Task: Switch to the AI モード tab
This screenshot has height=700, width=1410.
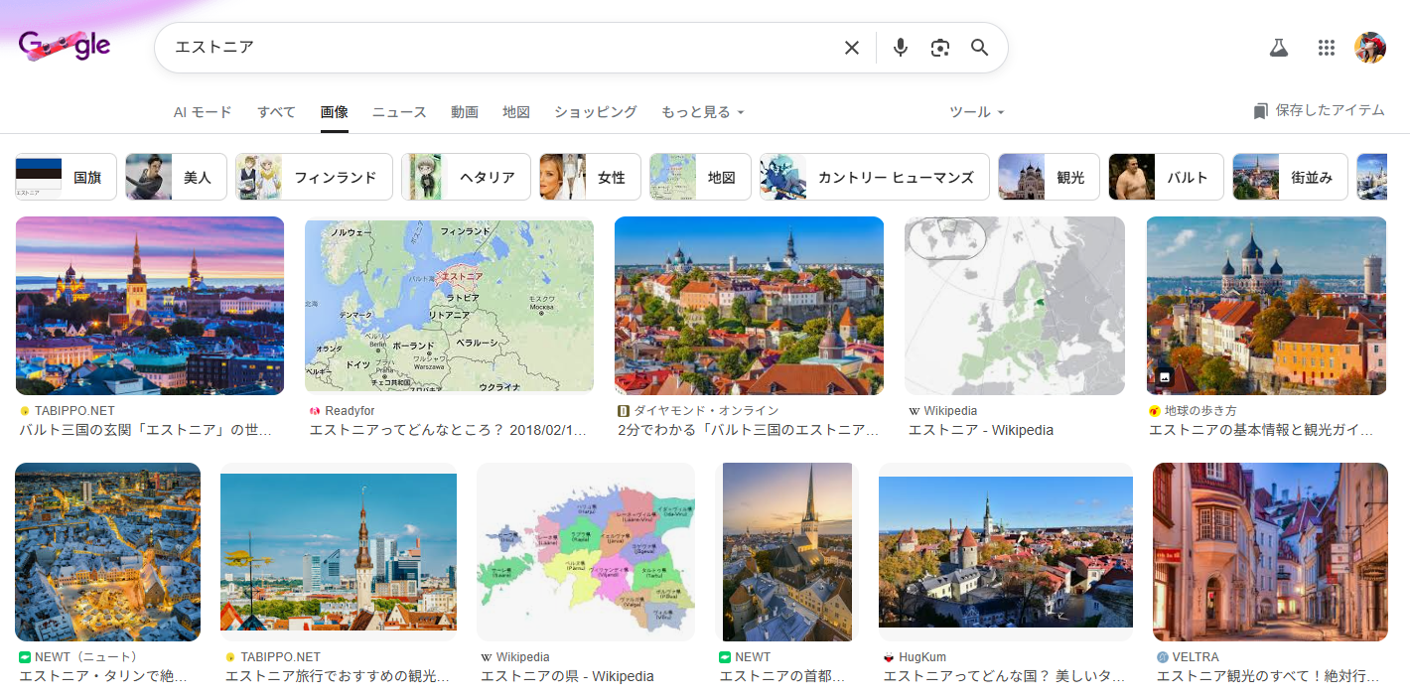Action: [203, 112]
